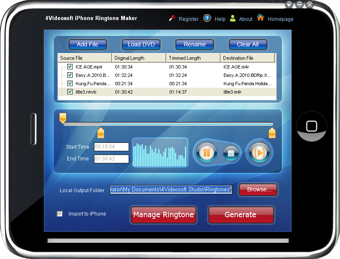Select the Easy.A.2010.B... source file
Image resolution: width=340 pixels, height=259 pixels.
[x=93, y=75]
